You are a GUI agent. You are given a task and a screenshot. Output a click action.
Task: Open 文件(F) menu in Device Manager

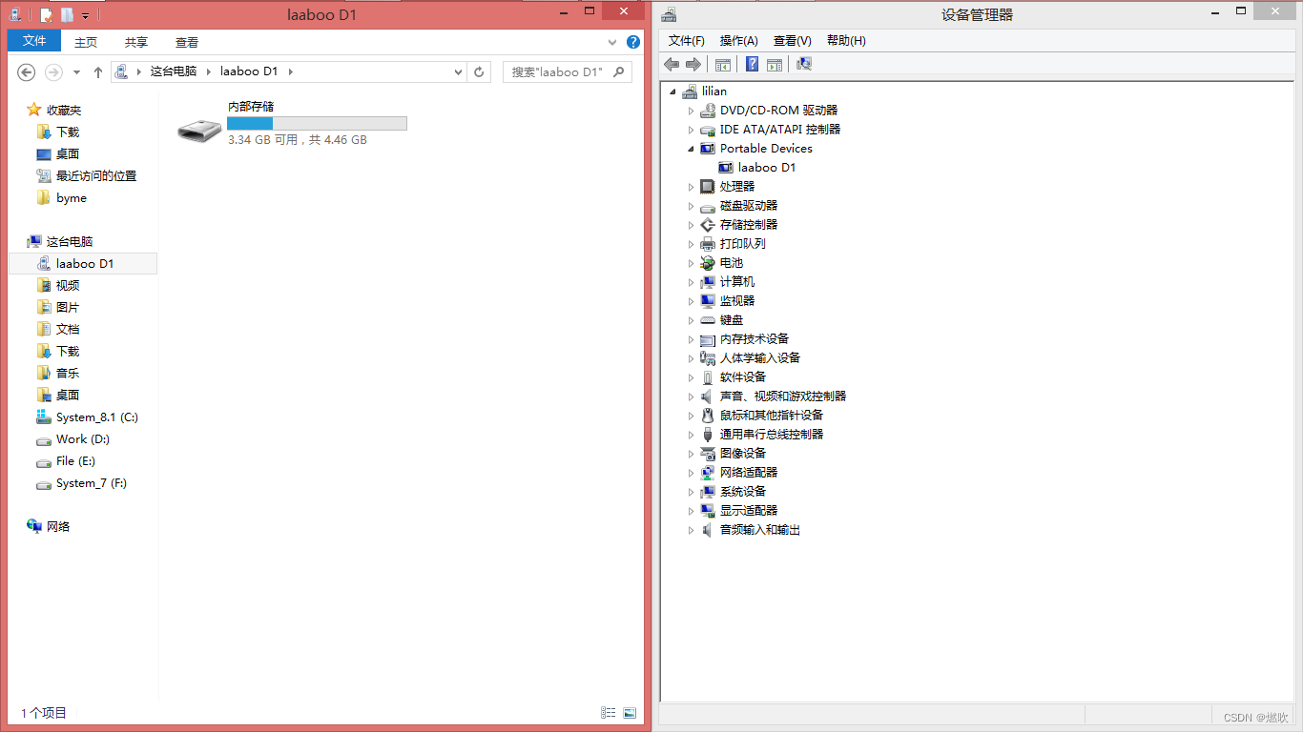[x=687, y=40]
